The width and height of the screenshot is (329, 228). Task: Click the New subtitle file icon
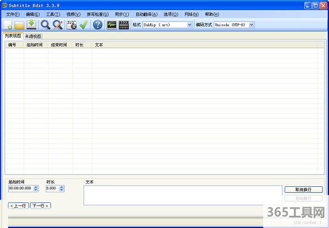pyautogui.click(x=8, y=25)
